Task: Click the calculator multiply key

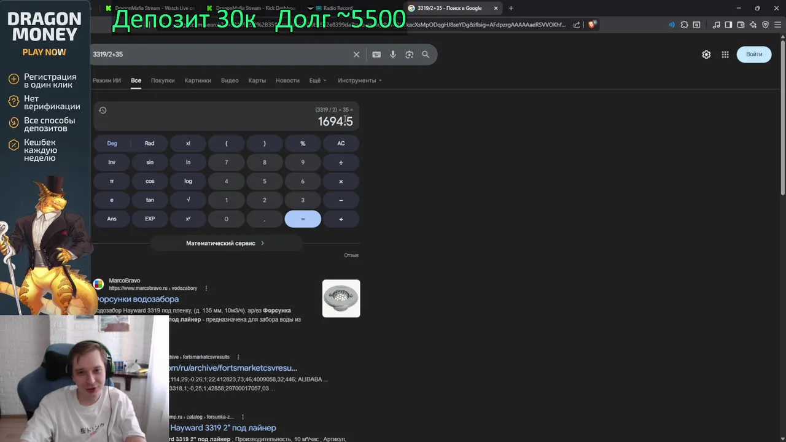Action: (x=341, y=182)
